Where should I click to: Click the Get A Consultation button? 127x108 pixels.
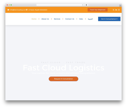(x=109, y=19)
